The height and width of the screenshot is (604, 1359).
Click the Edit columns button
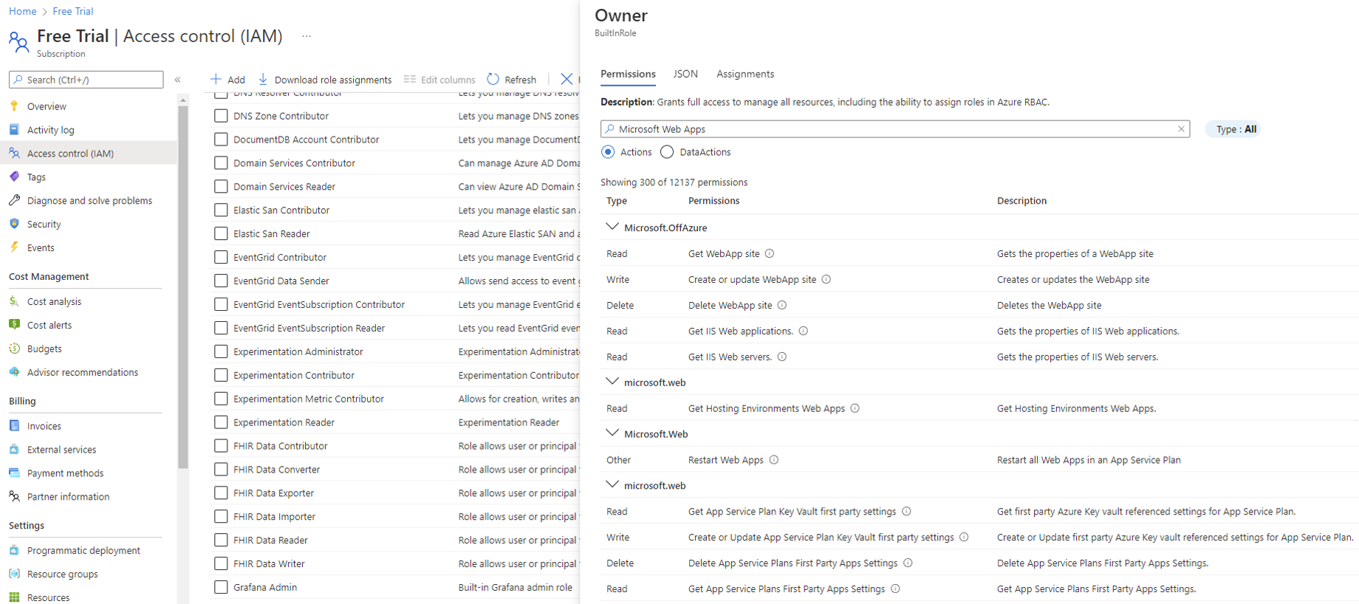(x=439, y=80)
